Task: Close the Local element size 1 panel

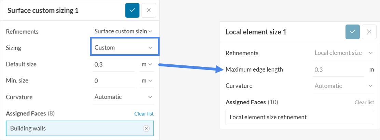Action: pyautogui.click(x=369, y=32)
